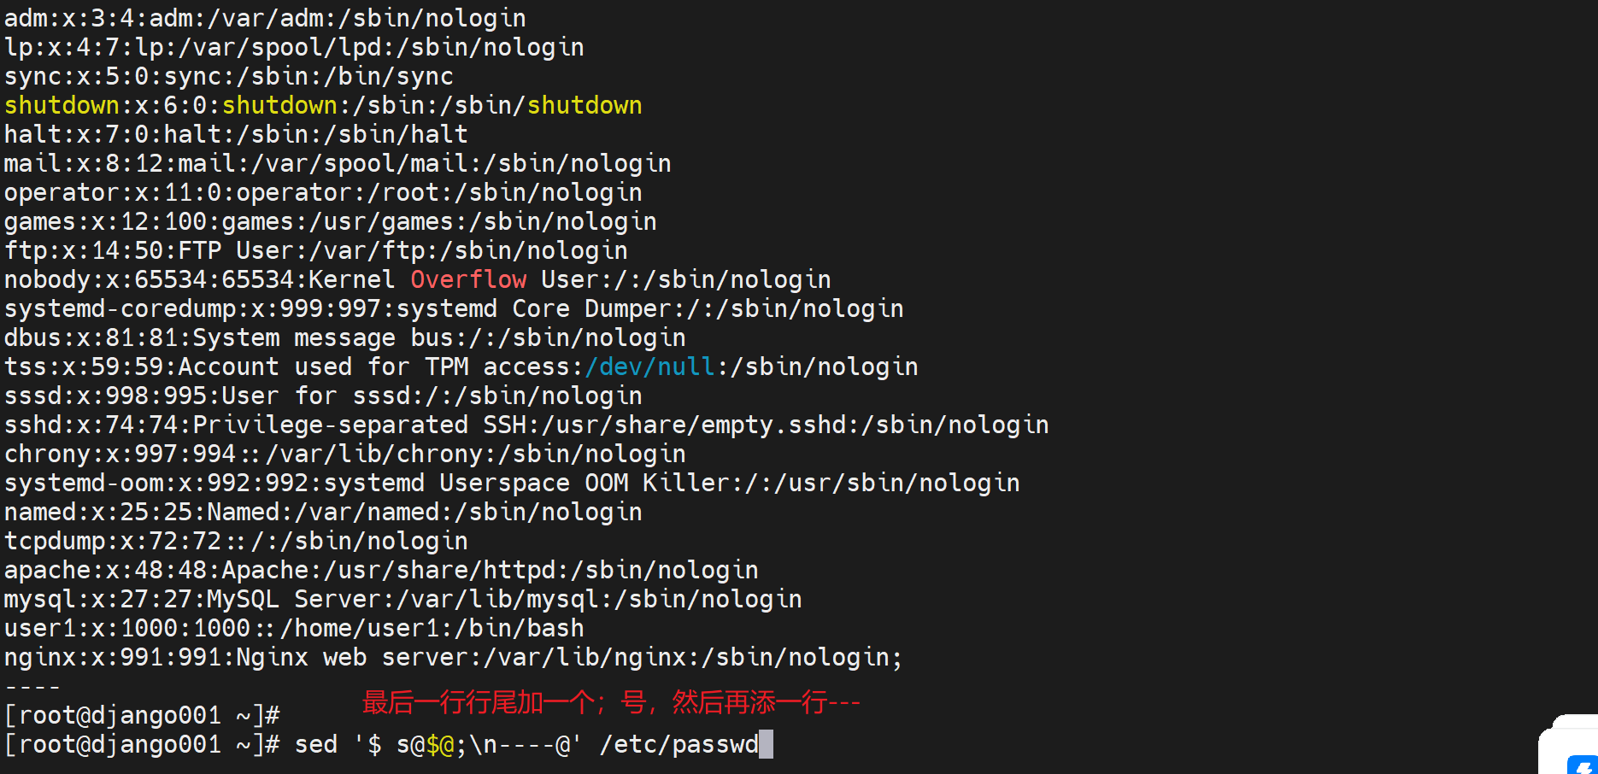The width and height of the screenshot is (1598, 774).
Task: Click the blue /dev/null path text
Action: pyautogui.click(x=649, y=366)
